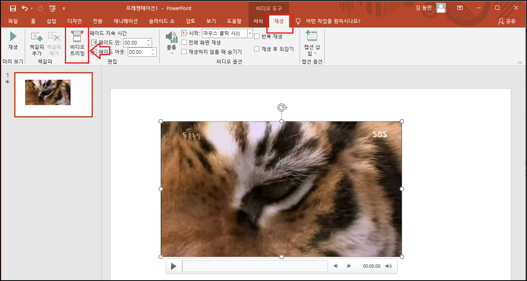The image size is (527, 281).
Task: Open the 보기 (View) tab
Action: (x=211, y=21)
